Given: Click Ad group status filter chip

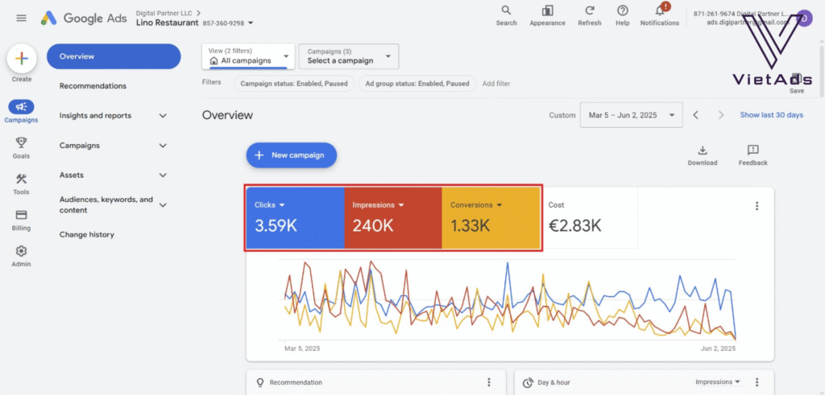Looking at the screenshot, I should click(417, 84).
